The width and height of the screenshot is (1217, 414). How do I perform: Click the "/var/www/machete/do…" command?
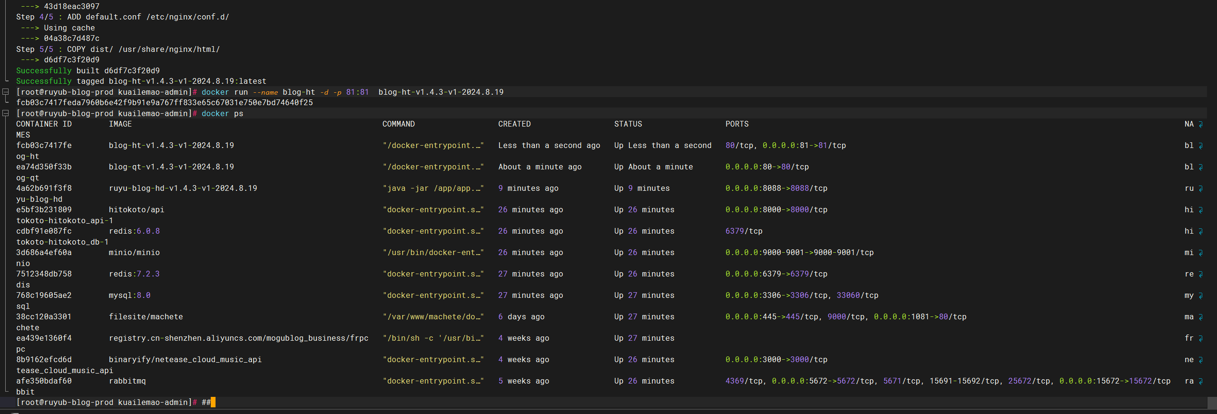point(433,317)
